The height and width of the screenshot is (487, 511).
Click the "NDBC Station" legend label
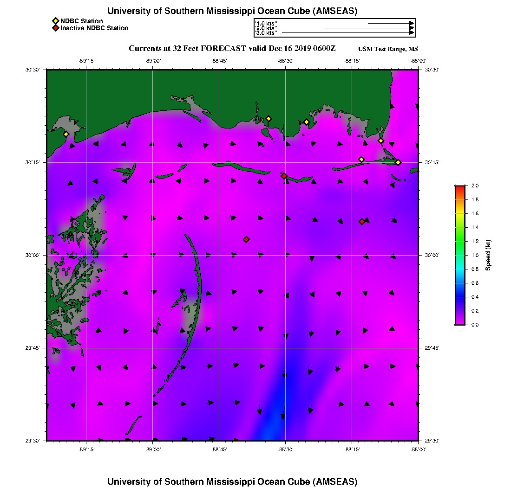pyautogui.click(x=82, y=21)
